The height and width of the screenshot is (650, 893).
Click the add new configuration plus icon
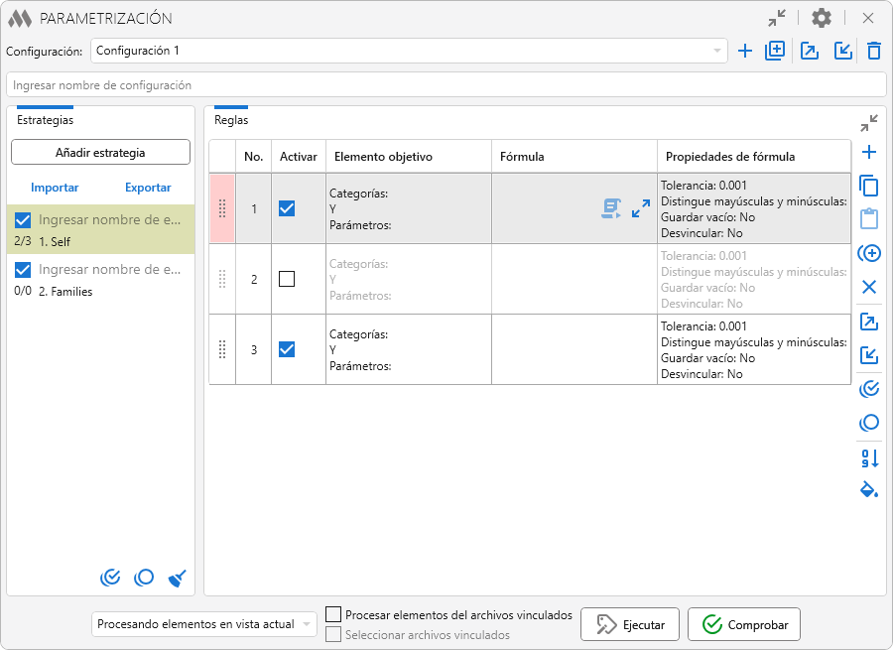click(745, 51)
